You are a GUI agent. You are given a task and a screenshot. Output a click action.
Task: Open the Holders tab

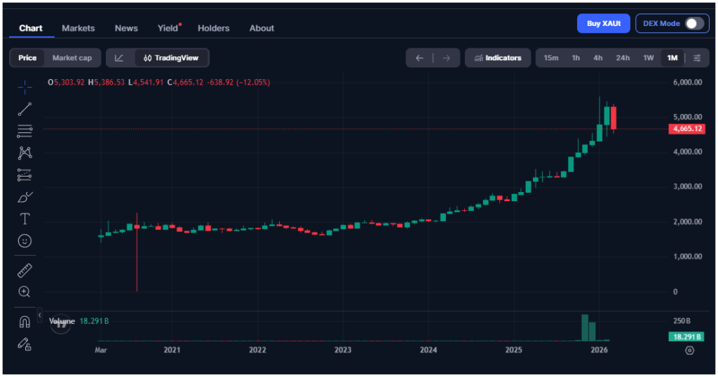point(213,28)
